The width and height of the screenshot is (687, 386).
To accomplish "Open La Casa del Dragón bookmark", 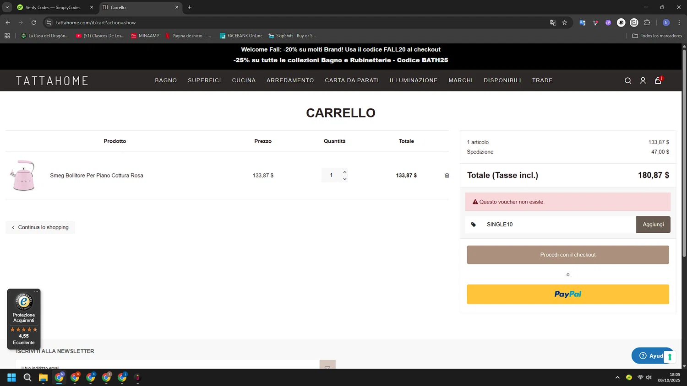I will [45, 36].
